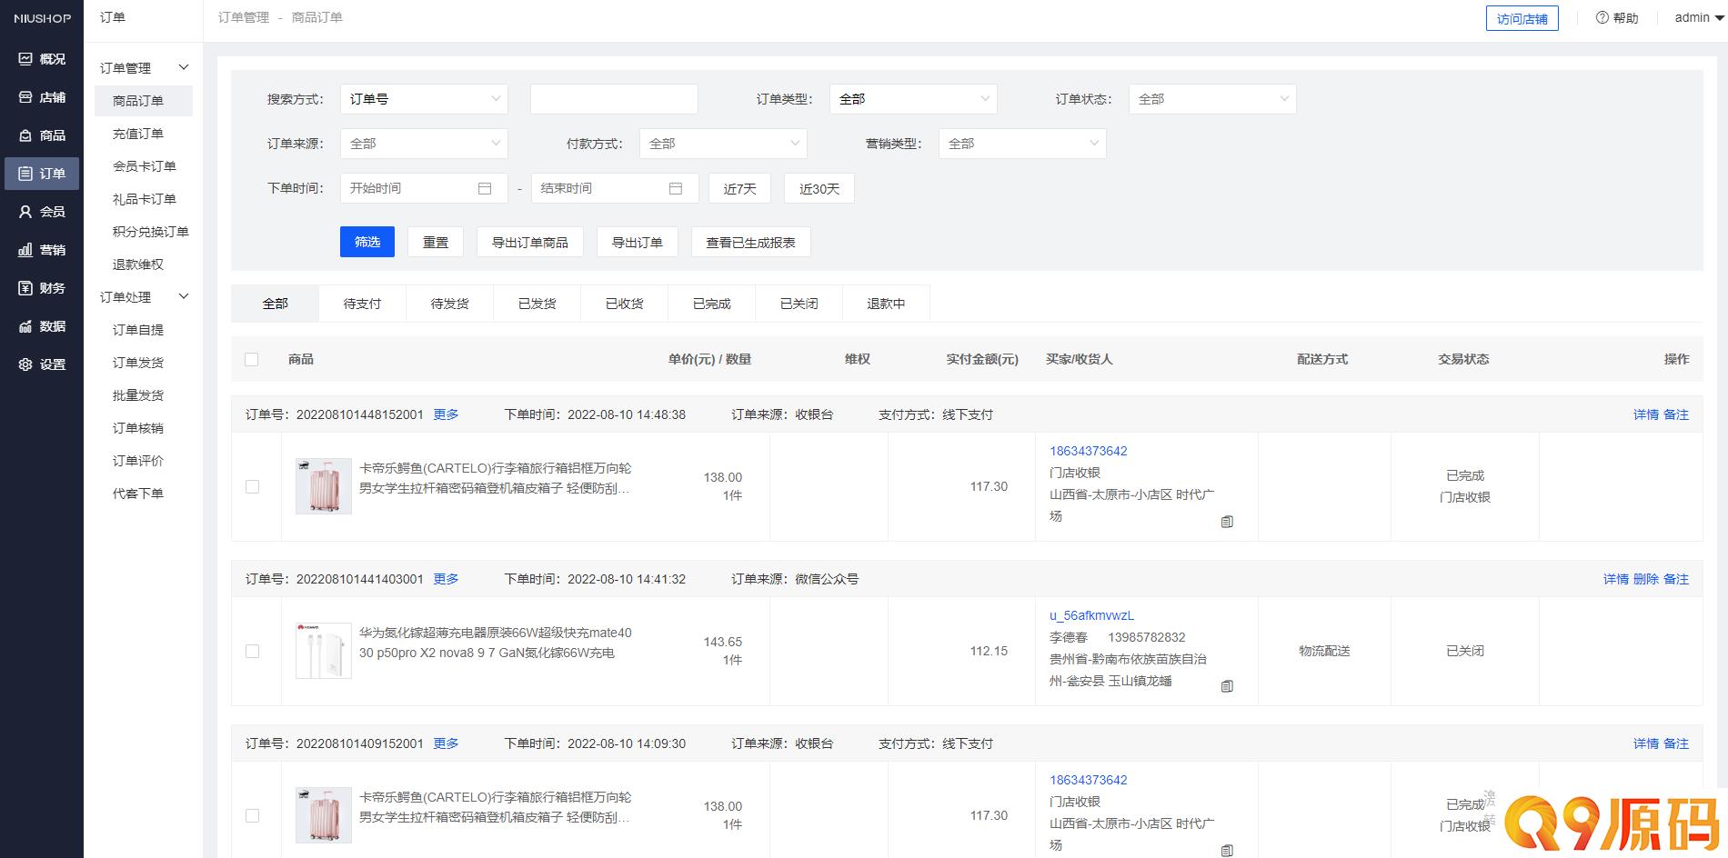The height and width of the screenshot is (858, 1728).
Task: Open the 商品 goods sidebar icon
Action: tap(25, 135)
